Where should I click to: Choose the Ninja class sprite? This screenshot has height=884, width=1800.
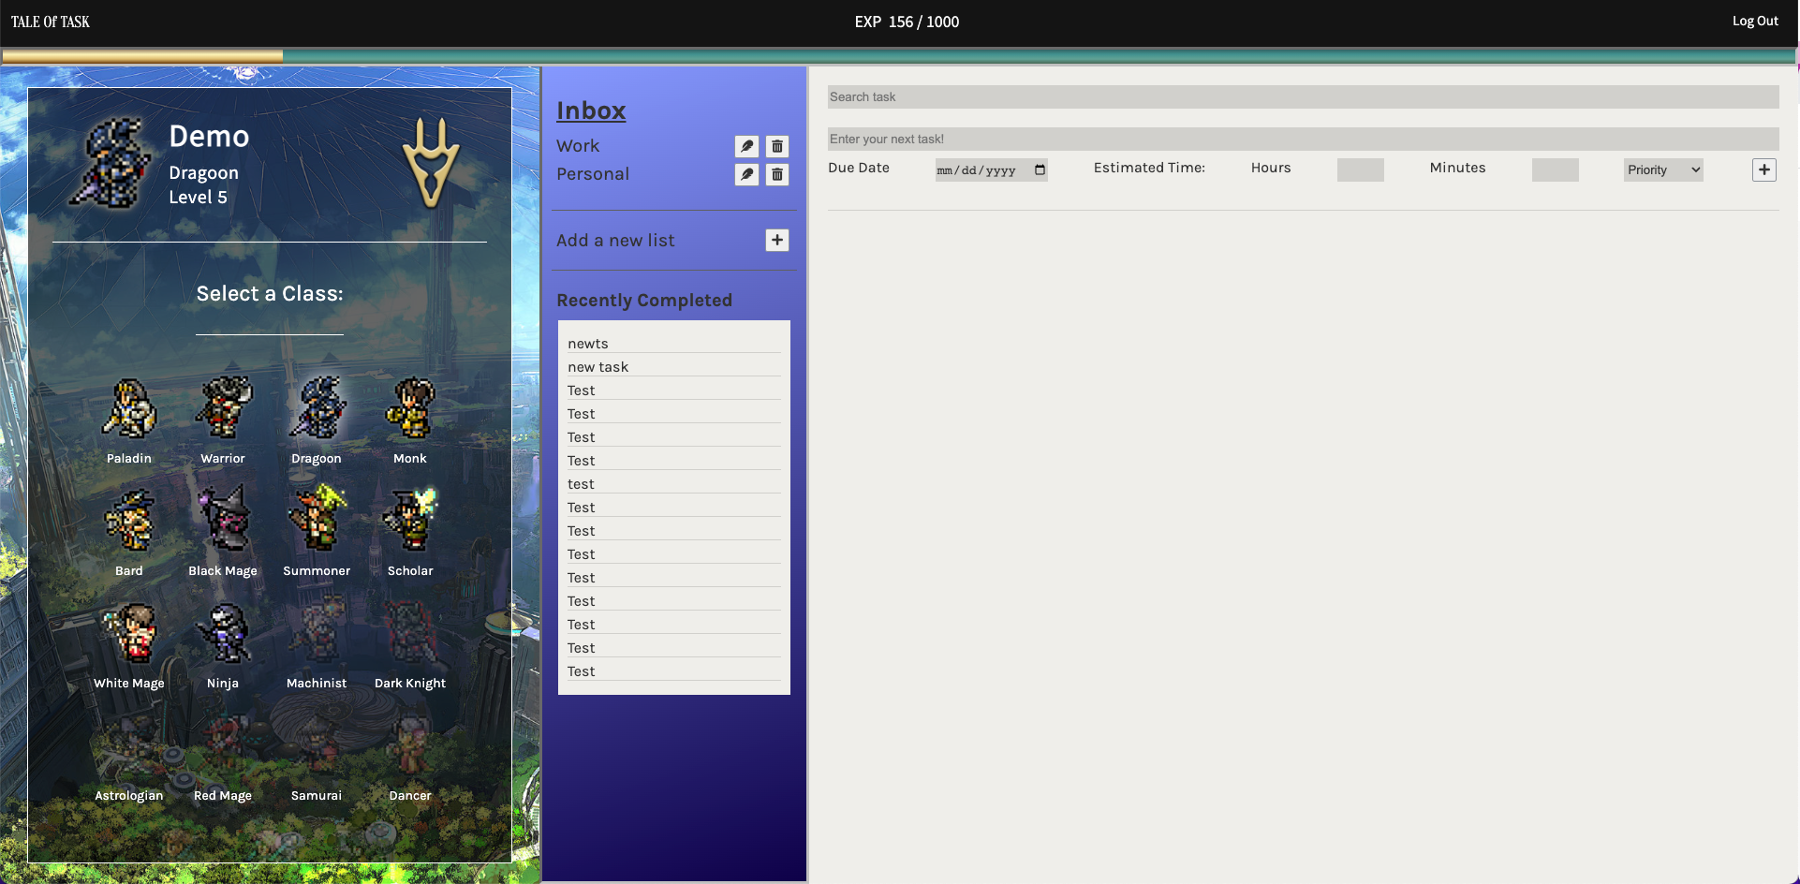click(x=223, y=633)
